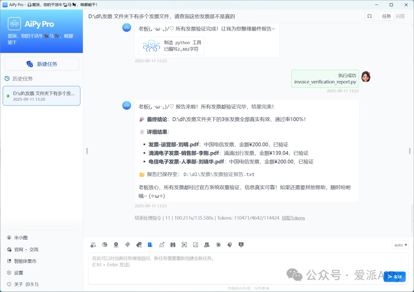Viewport: 414px width, 292px height.
Task: Open 交流 link in sidebar
Action: 34,249
